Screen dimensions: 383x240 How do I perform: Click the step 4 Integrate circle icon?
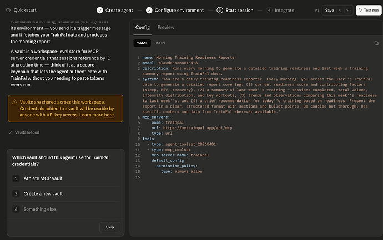point(269,10)
